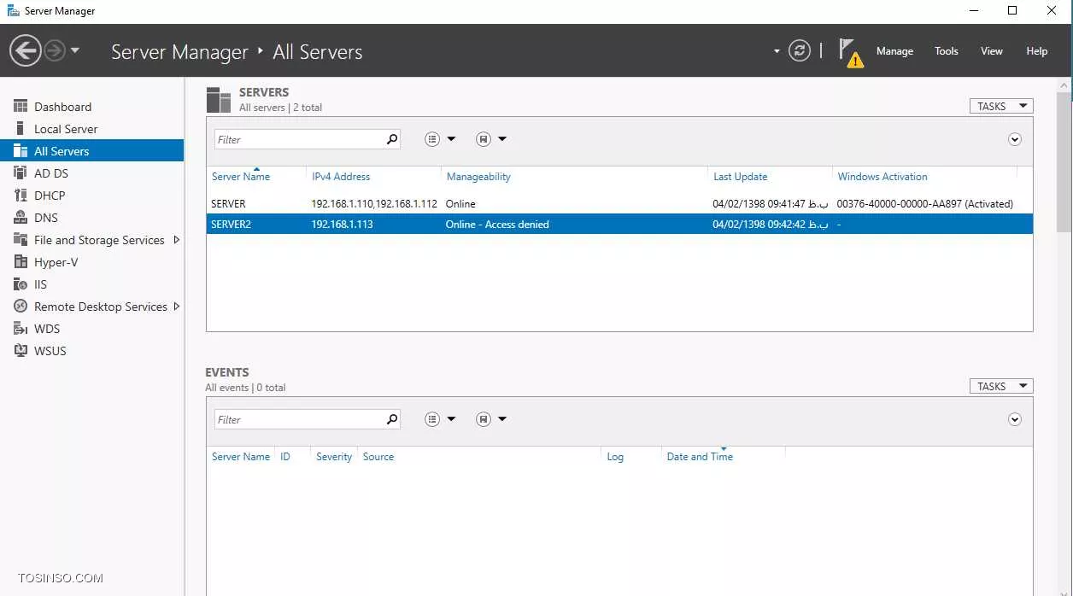Open dropdown arrow left of Refresh icon
The image size is (1073, 596).
click(777, 51)
